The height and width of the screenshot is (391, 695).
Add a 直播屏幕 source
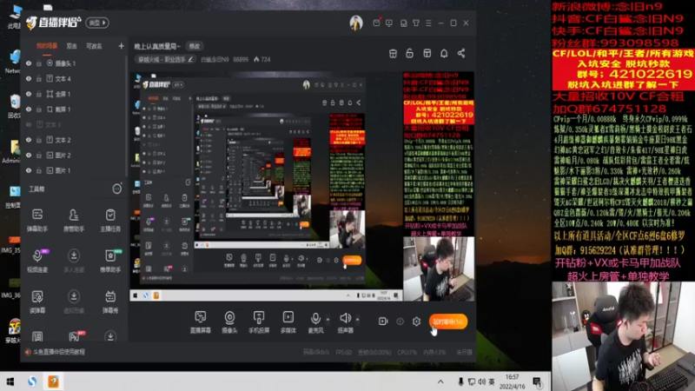201,321
